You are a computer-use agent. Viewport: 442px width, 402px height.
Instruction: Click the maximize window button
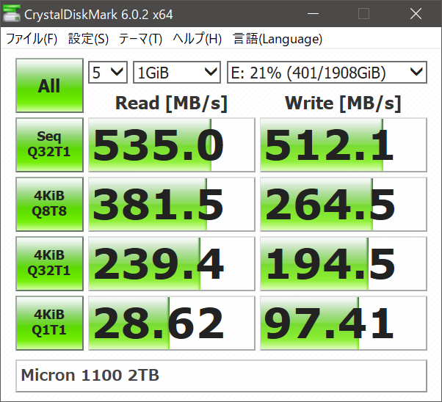pos(363,13)
